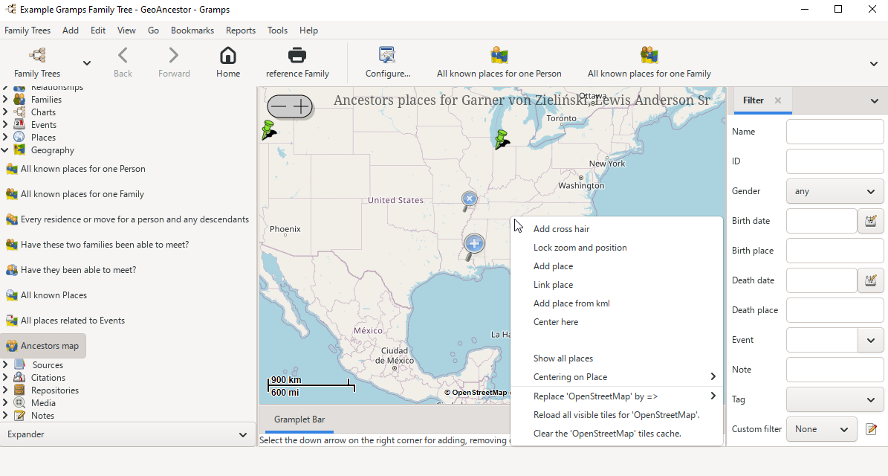
Task: Open the Citations category
Action: (x=48, y=377)
